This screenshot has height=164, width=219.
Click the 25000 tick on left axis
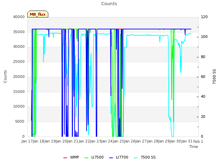(x=19, y=61)
